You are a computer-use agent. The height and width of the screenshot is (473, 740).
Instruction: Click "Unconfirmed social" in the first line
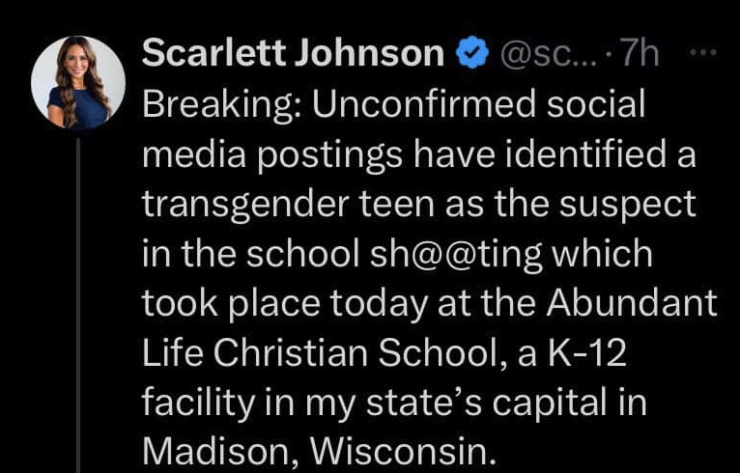(x=471, y=104)
